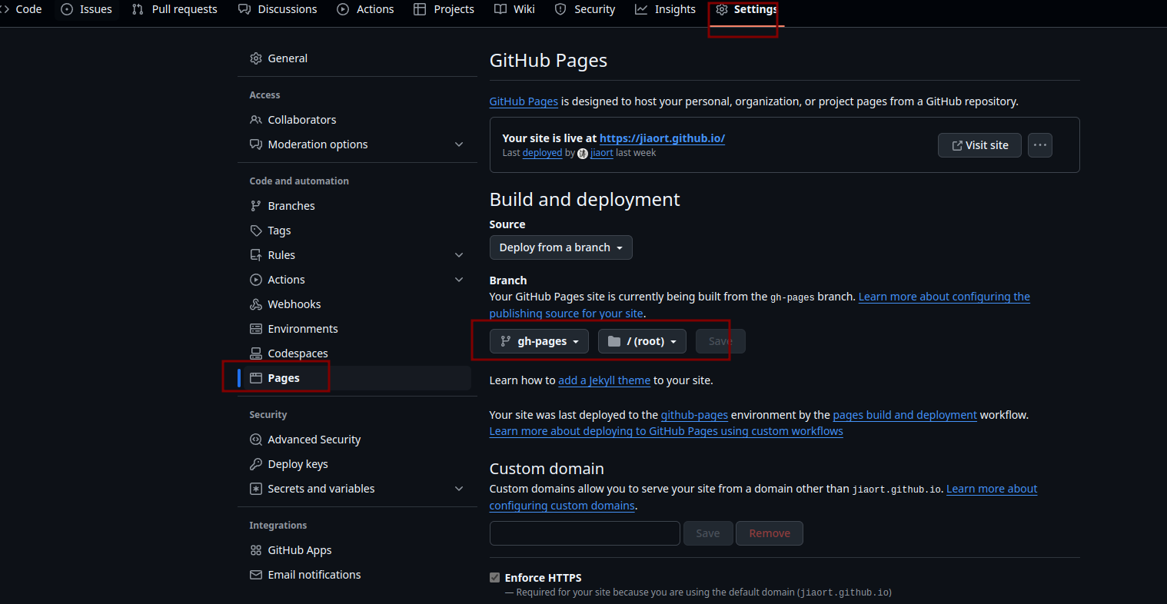Viewport: 1167px width, 604px height.
Task: Click the webhook icon beside Webhooks
Action: pyautogui.click(x=256, y=304)
